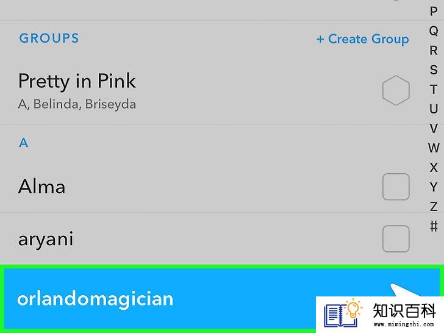Select the Pretty in Pink group name
444x333 pixels.
[77, 81]
